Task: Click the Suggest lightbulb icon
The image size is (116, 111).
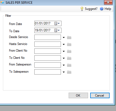Action: (x=82, y=9)
